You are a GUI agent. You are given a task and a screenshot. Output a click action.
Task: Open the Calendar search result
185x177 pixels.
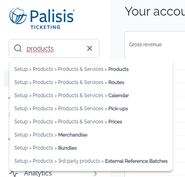point(91,95)
